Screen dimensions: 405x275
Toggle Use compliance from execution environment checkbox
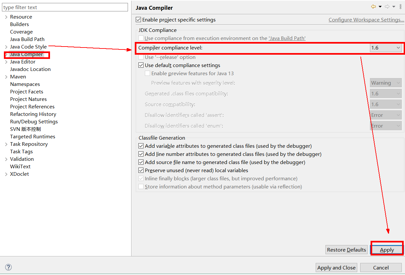(141, 38)
